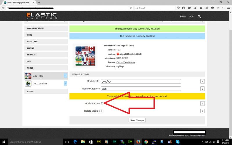The image size is (232, 145).
Task: Click the site search magnifier icon
Action: click(x=199, y=17)
